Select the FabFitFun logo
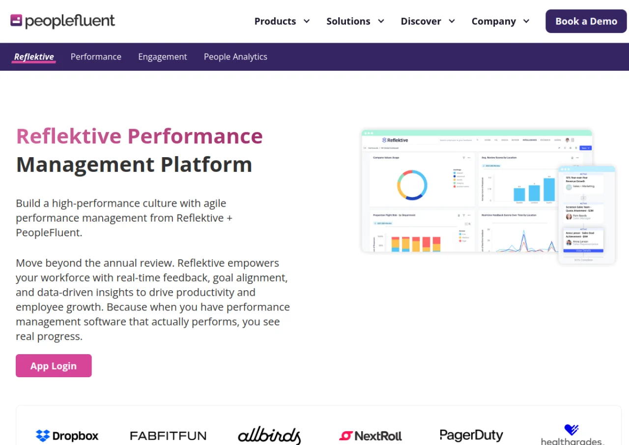This screenshot has height=445, width=629. 168,436
